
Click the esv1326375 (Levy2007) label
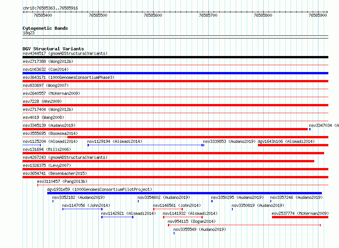click(47, 165)
